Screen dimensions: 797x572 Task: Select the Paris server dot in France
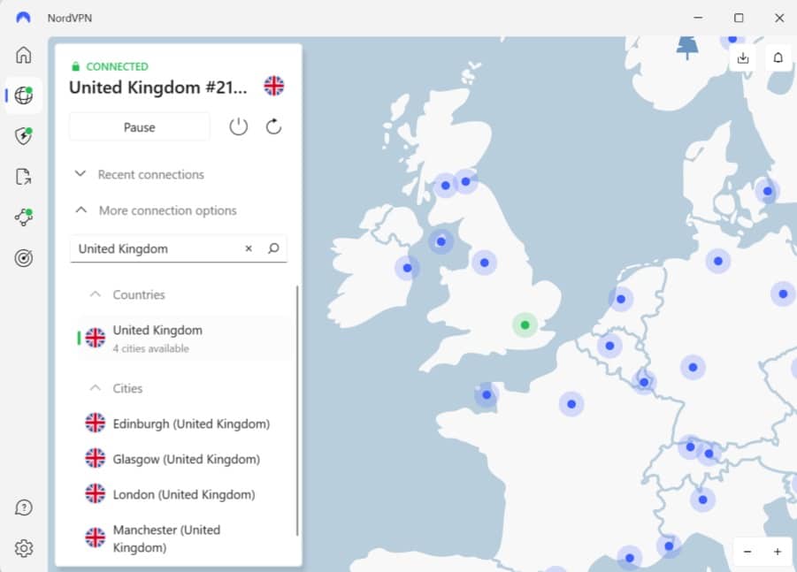[x=571, y=404]
